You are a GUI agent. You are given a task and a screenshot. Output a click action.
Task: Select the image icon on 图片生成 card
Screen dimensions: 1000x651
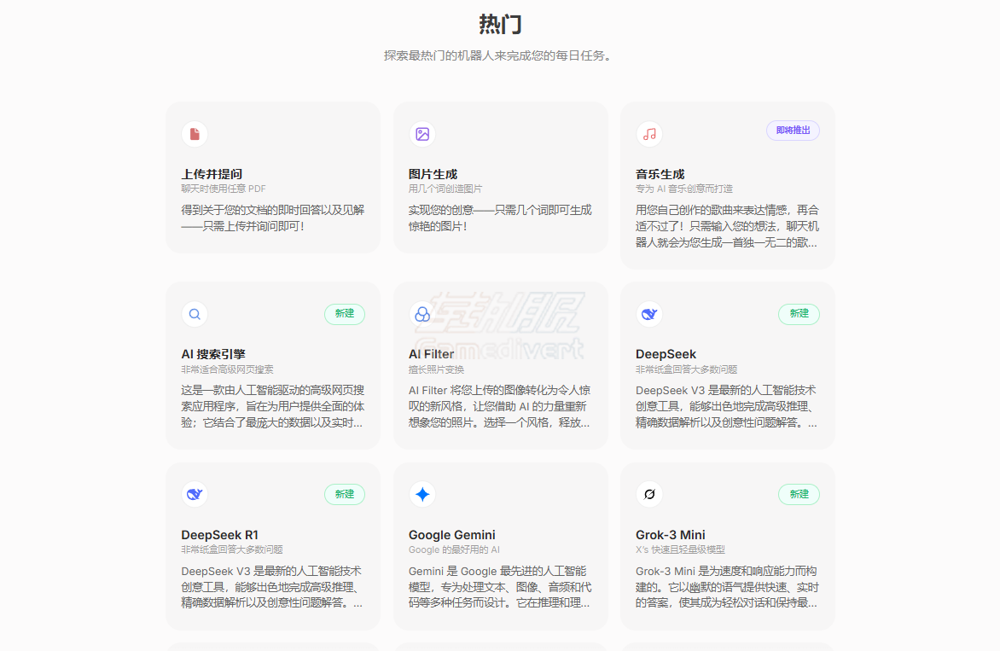(422, 134)
